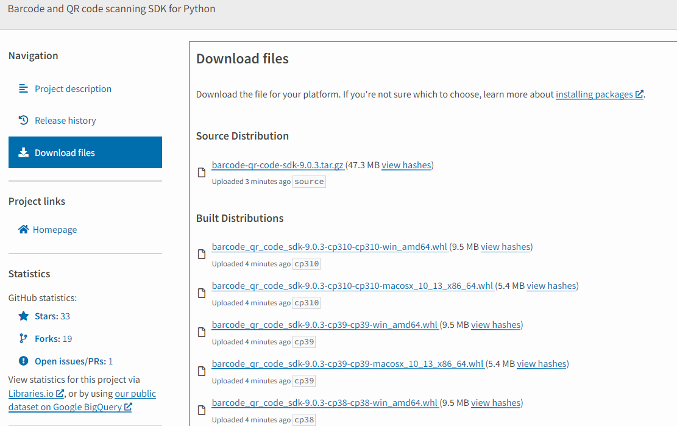Click the download arrow icon in sidebar

[x=24, y=153]
